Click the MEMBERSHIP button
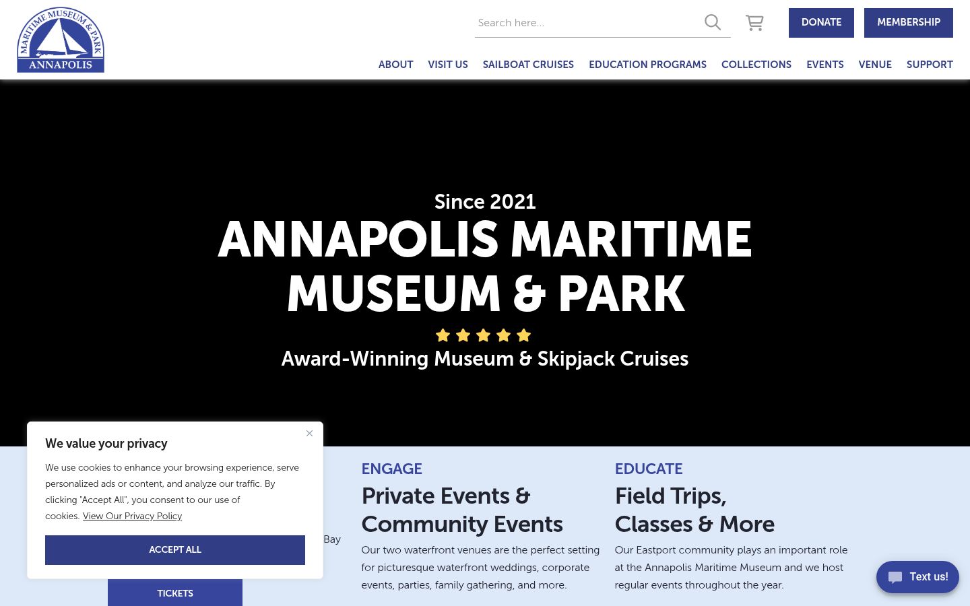970x606 pixels. pos(909,23)
